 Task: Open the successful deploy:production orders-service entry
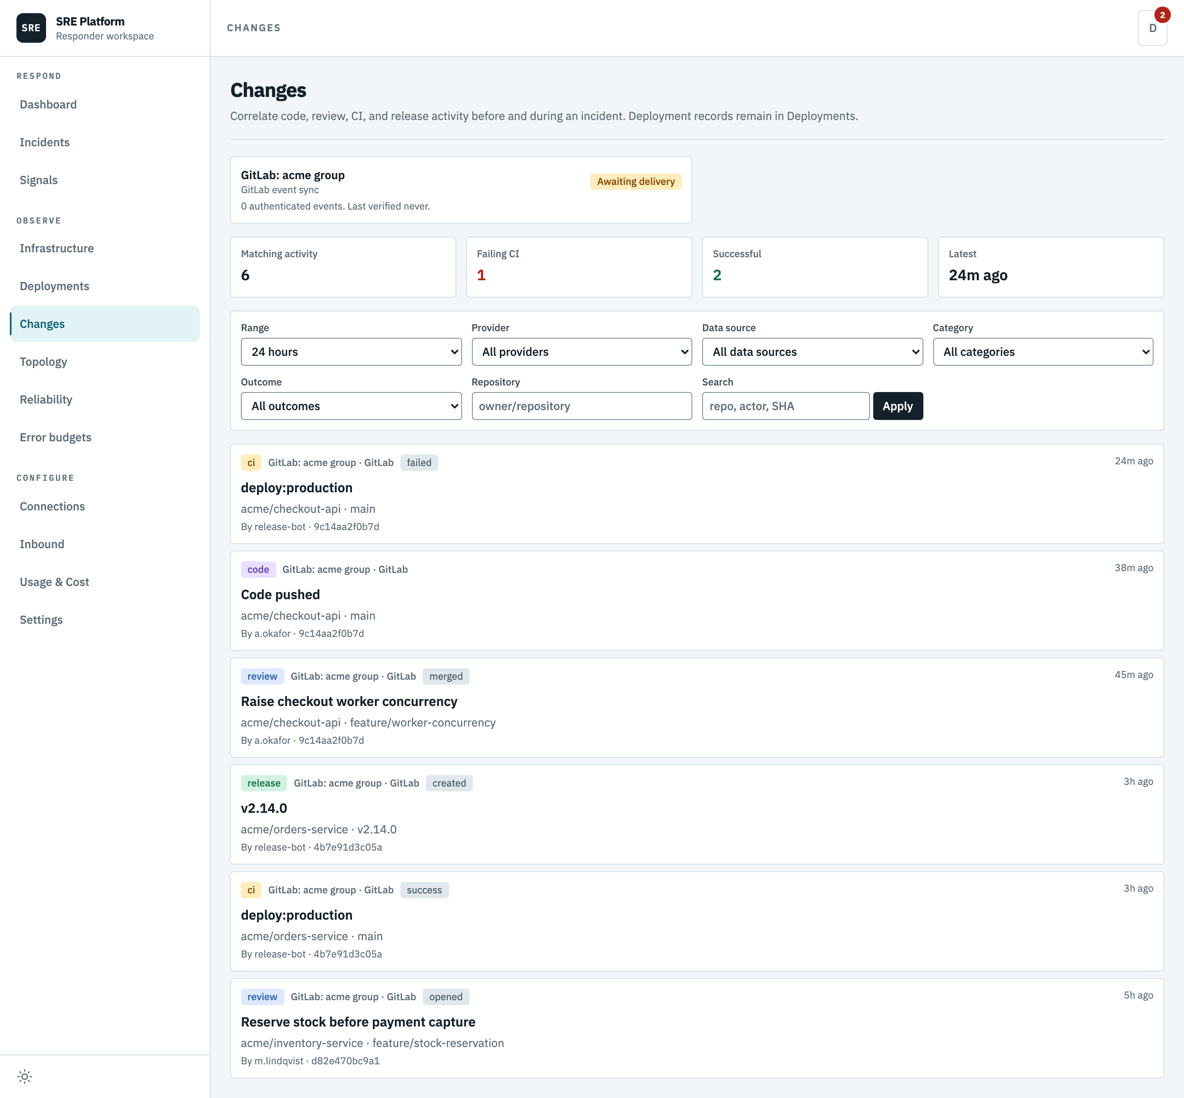697,922
